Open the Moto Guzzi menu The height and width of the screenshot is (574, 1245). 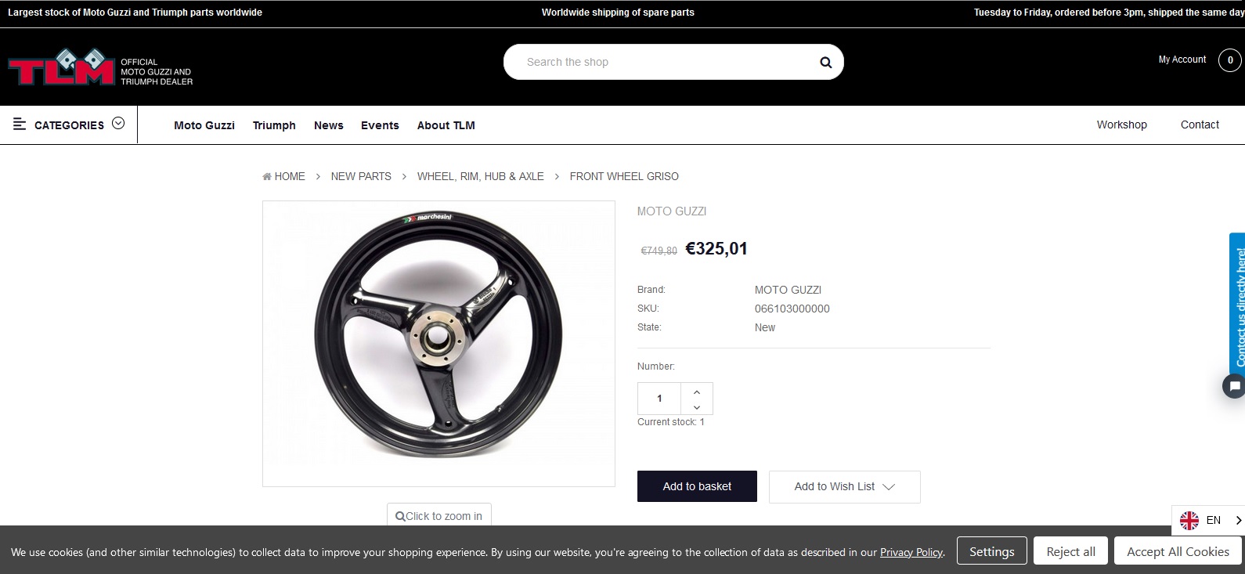[204, 125]
